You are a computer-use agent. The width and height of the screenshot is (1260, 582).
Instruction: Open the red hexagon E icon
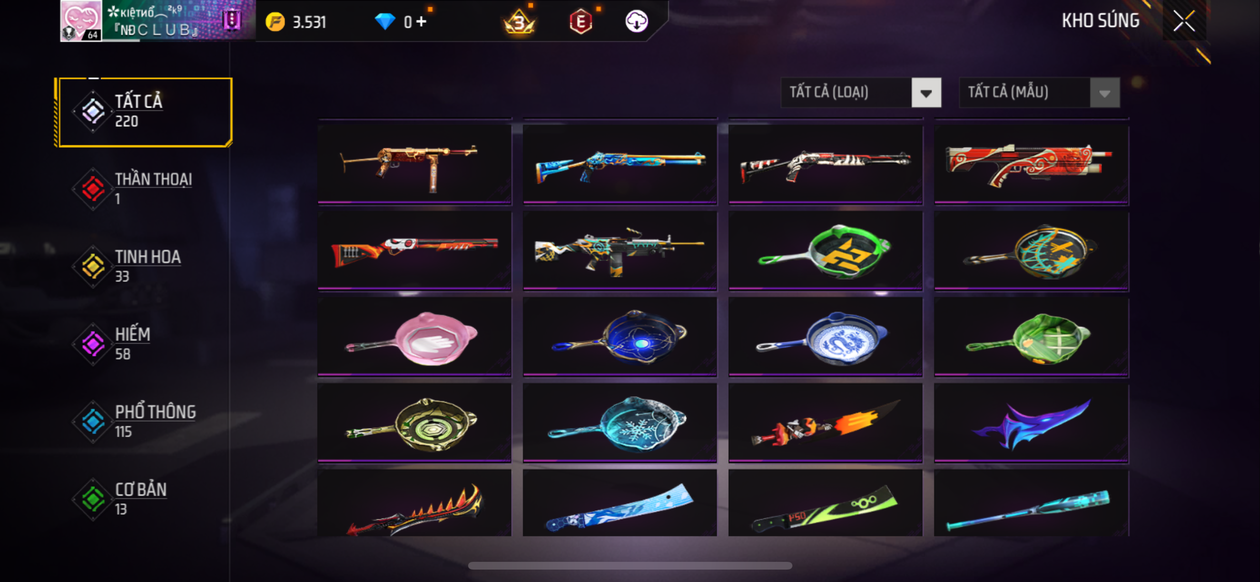pos(581,22)
